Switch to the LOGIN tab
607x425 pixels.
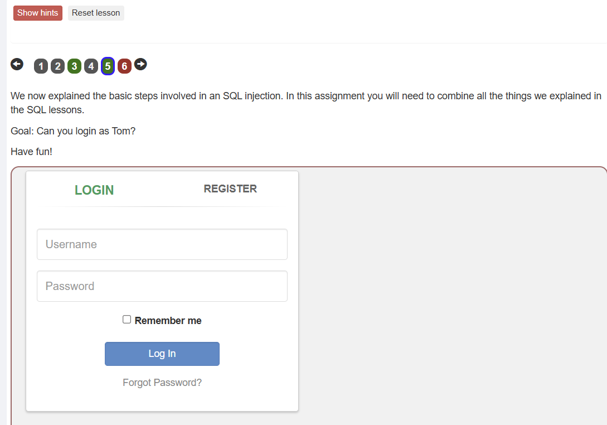click(x=94, y=190)
